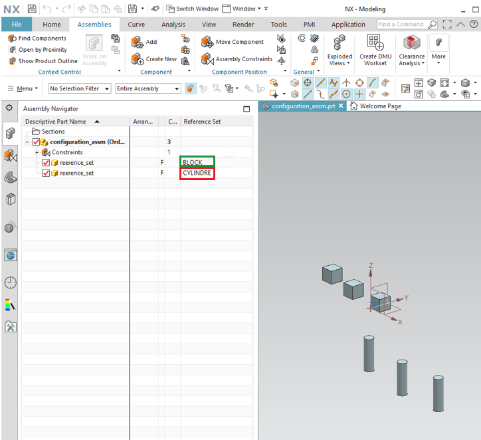The width and height of the screenshot is (481, 440).
Task: Click the Add component icon
Action: click(138, 42)
